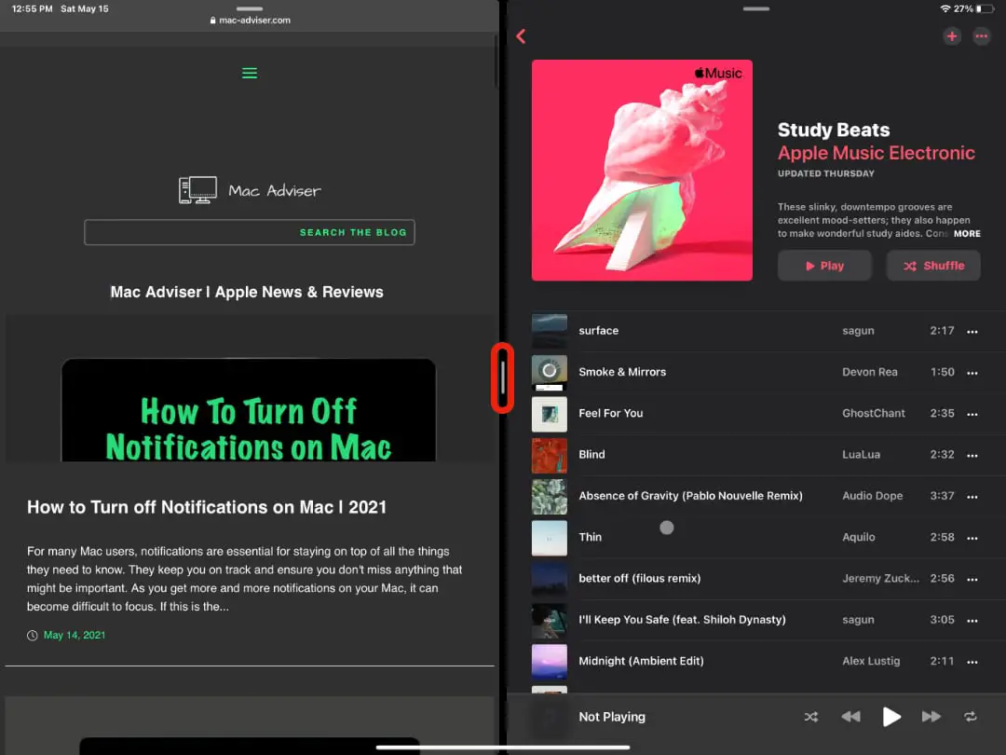Open the Turn off Notifications article title

pos(207,507)
